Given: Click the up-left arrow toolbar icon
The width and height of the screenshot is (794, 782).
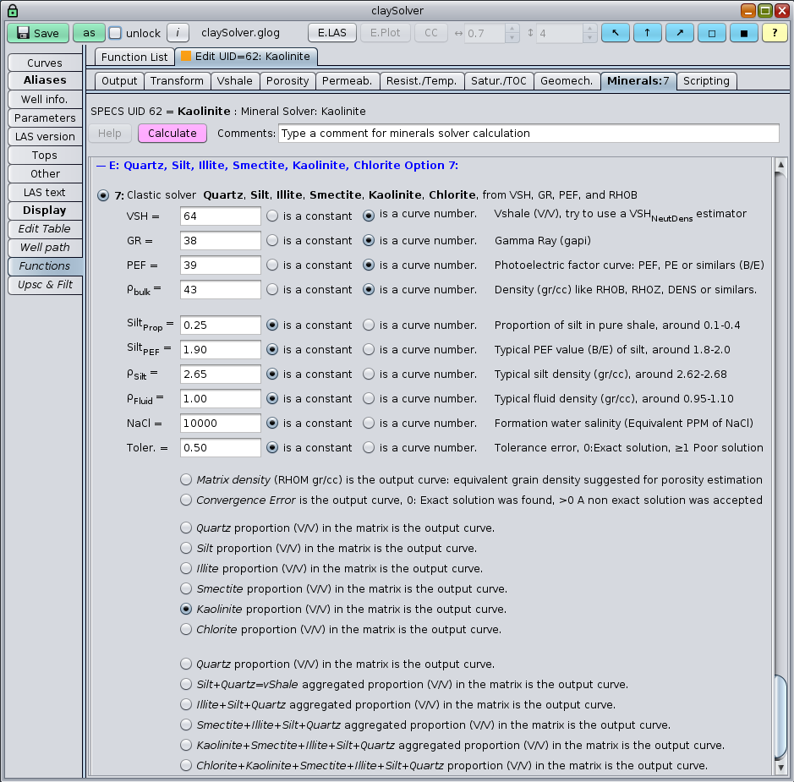Looking at the screenshot, I should point(616,33).
